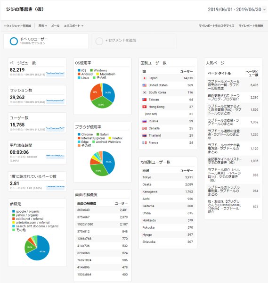Click the United States flag icon
Image resolution: width=268 pixels, height=283 pixels.
(145, 85)
